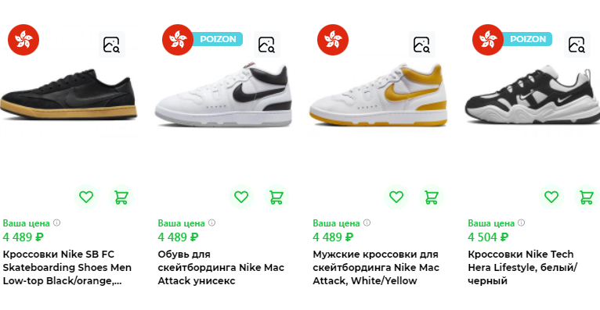This screenshot has height=310, width=600.
Task: View black-white Nike Mac Attack product photo
Action: (x=223, y=96)
